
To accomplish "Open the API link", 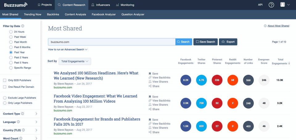I will pos(260,5).
